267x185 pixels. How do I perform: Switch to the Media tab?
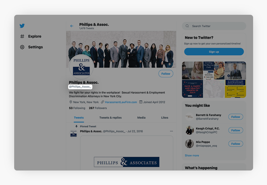pyautogui.click(x=141, y=117)
